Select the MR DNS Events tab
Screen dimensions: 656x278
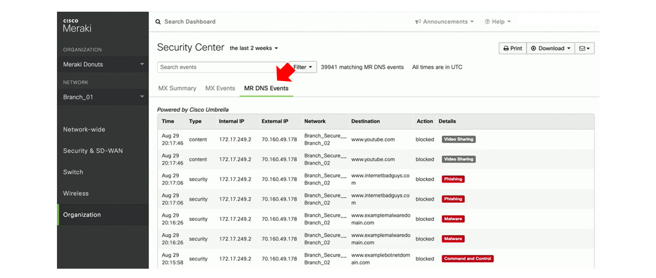(x=266, y=88)
